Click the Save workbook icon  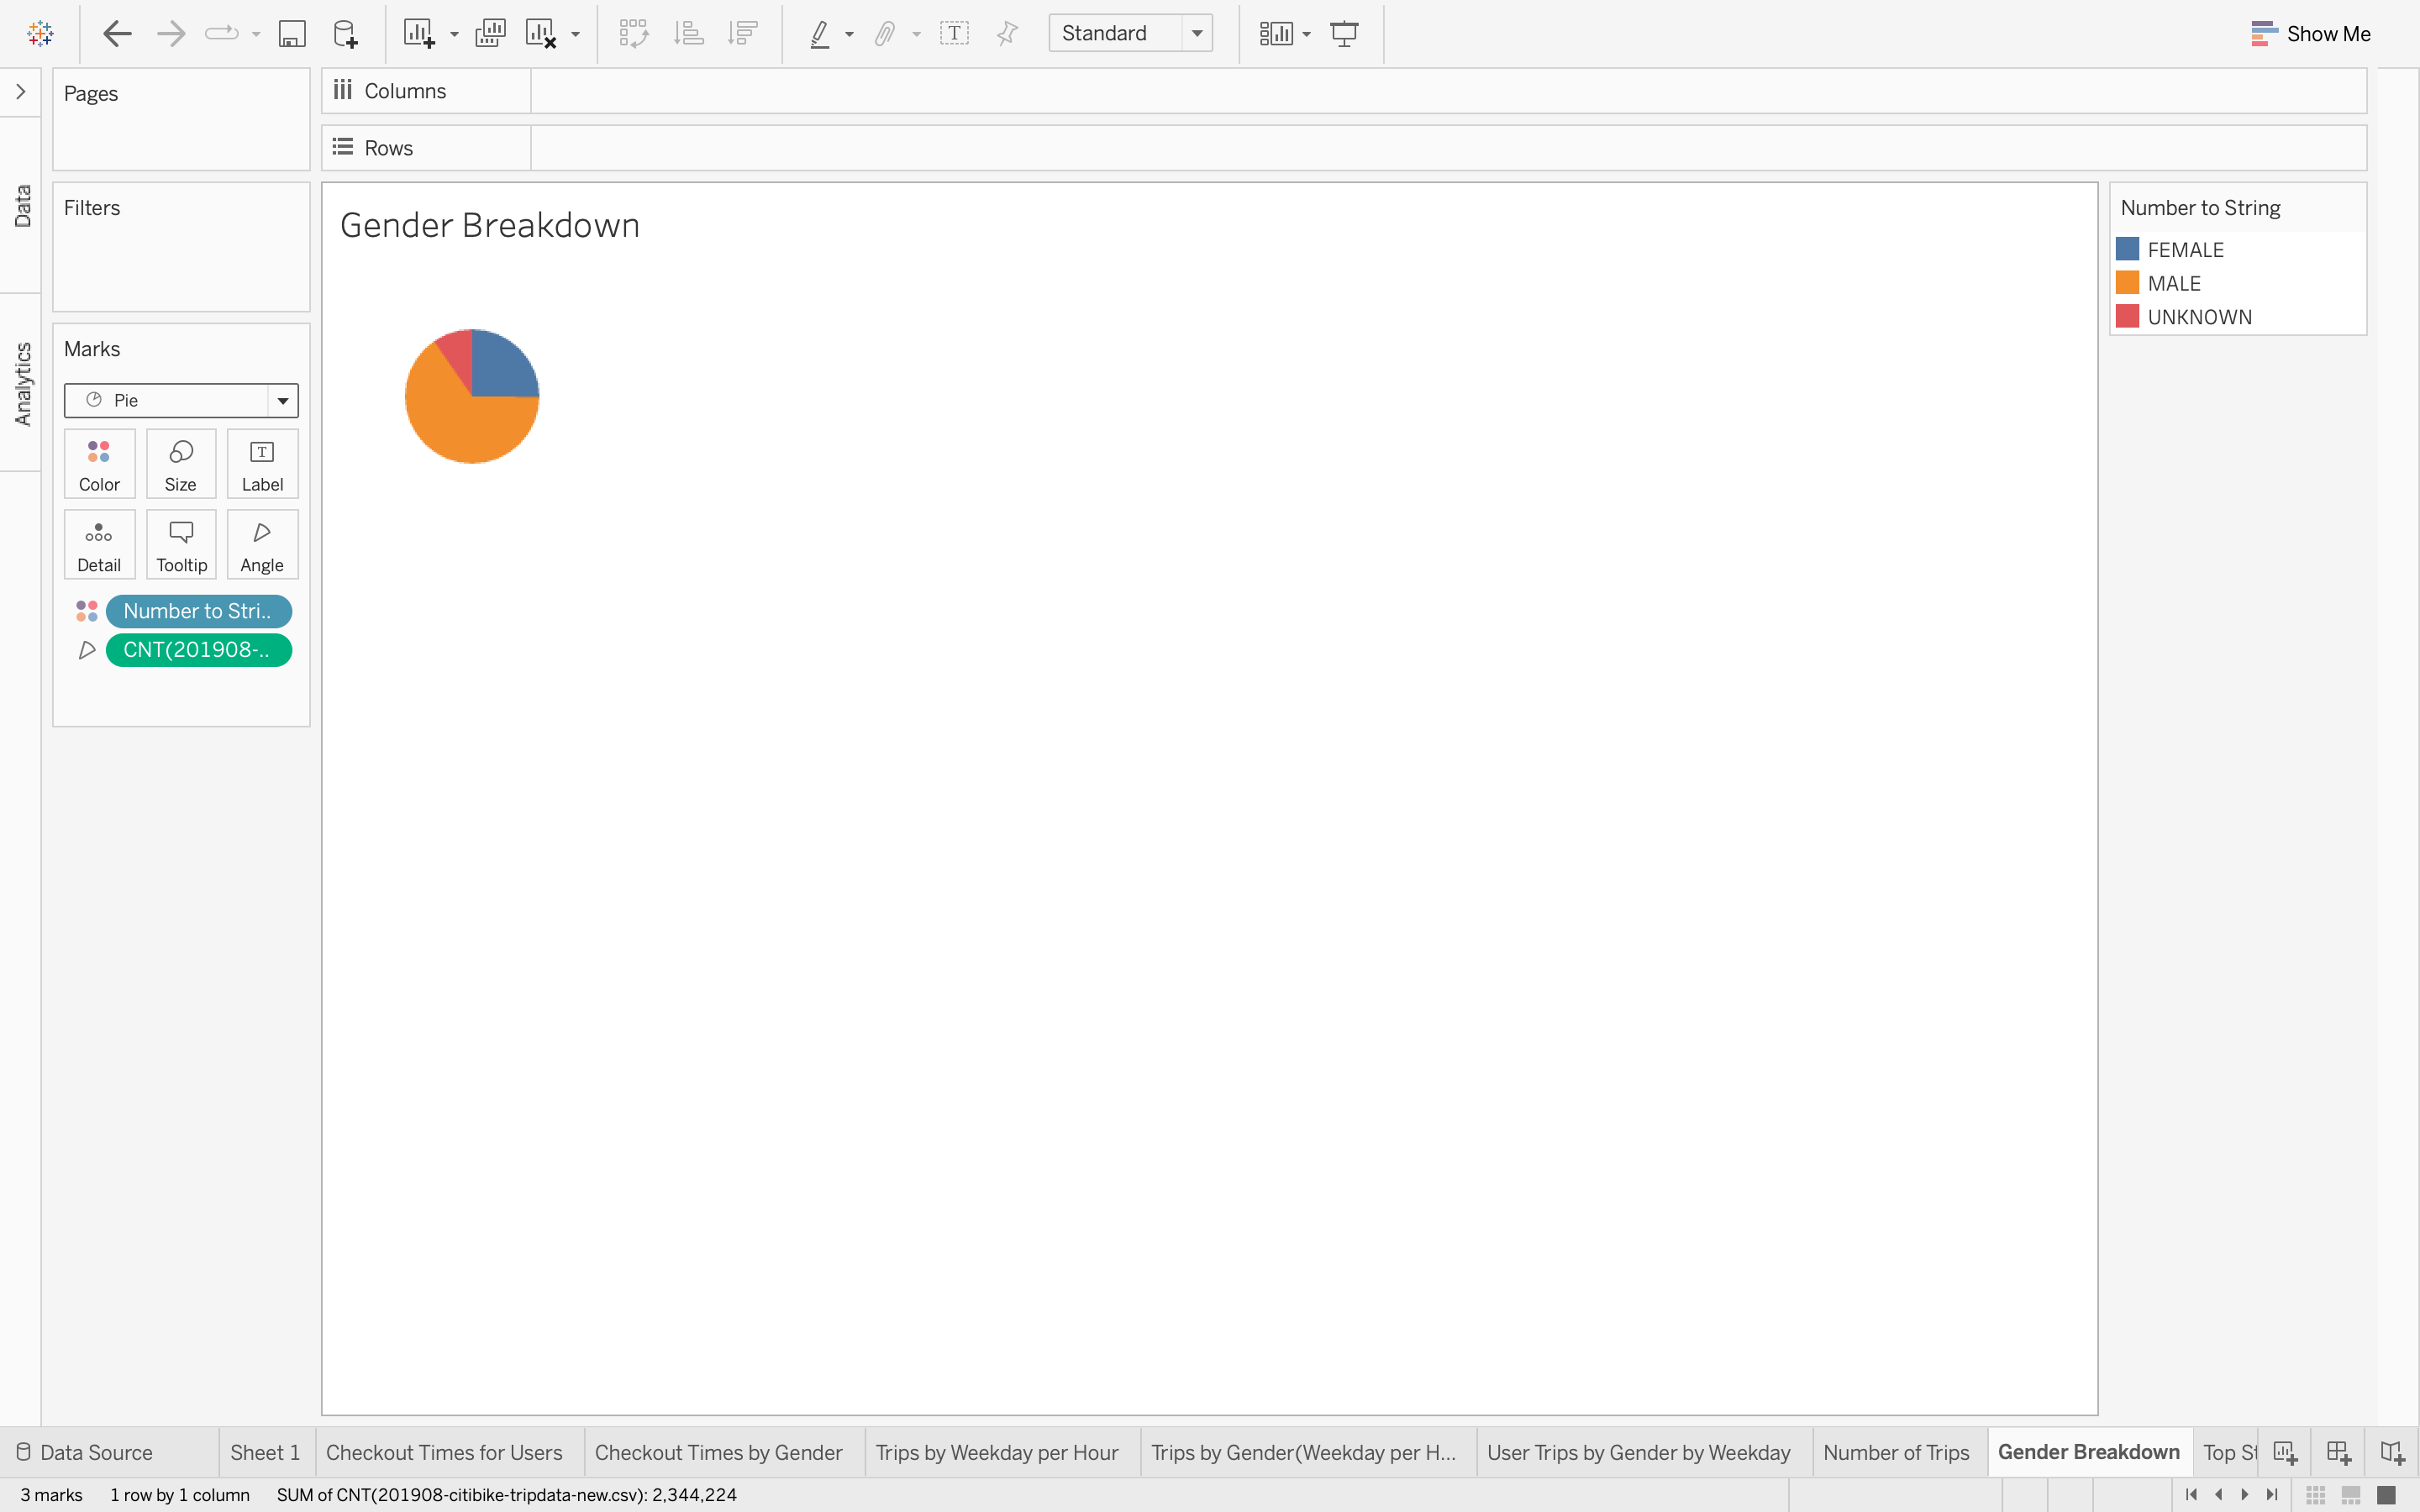[291, 34]
